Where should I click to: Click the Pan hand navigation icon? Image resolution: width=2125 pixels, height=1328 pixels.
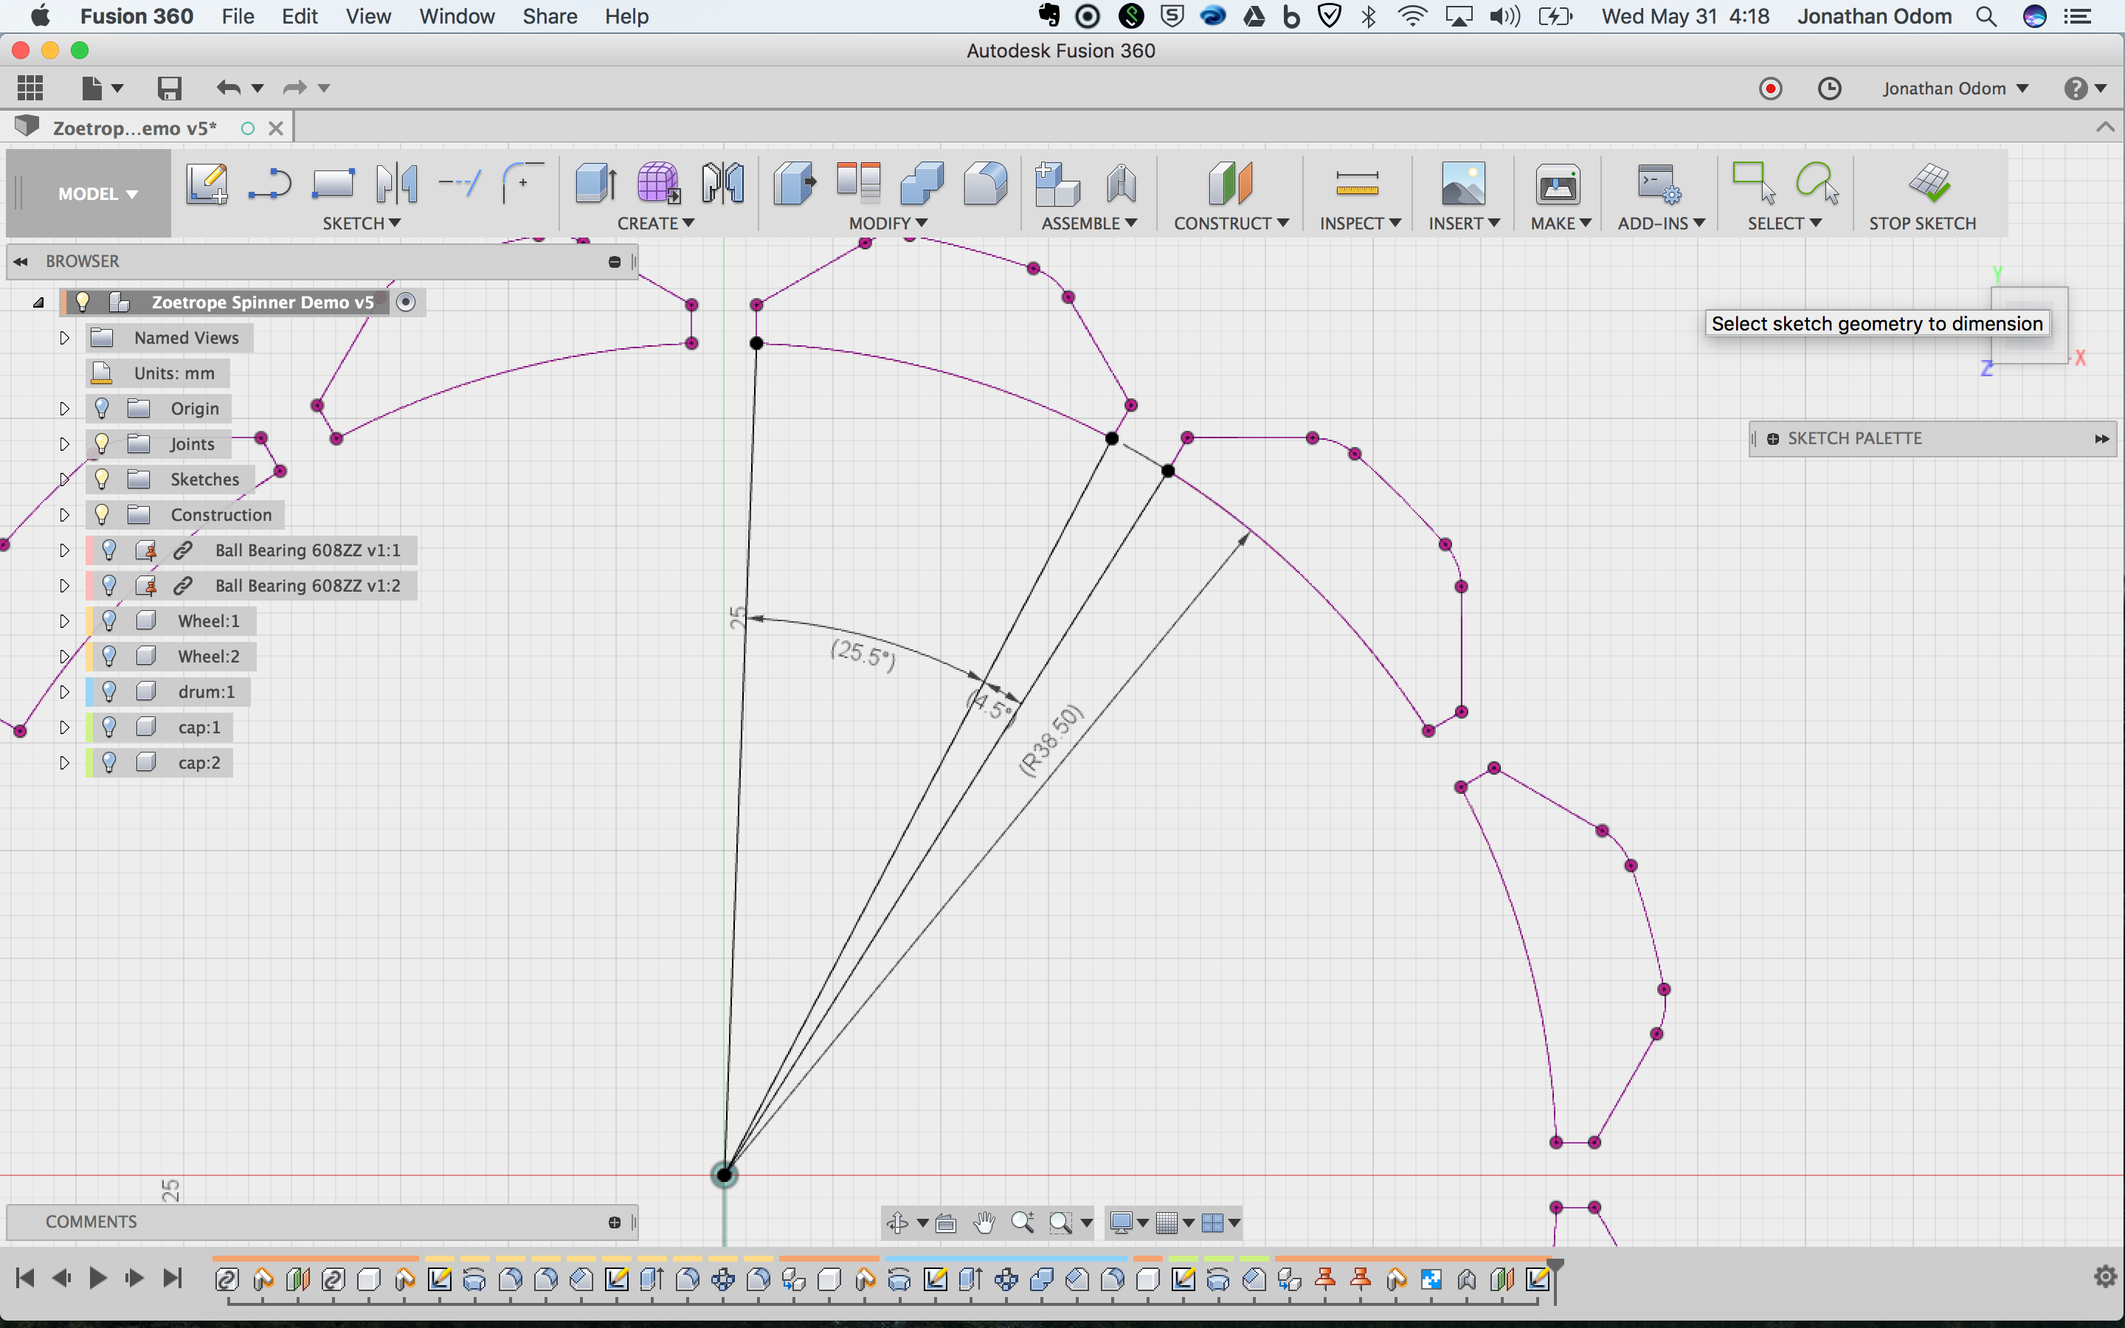(x=984, y=1222)
